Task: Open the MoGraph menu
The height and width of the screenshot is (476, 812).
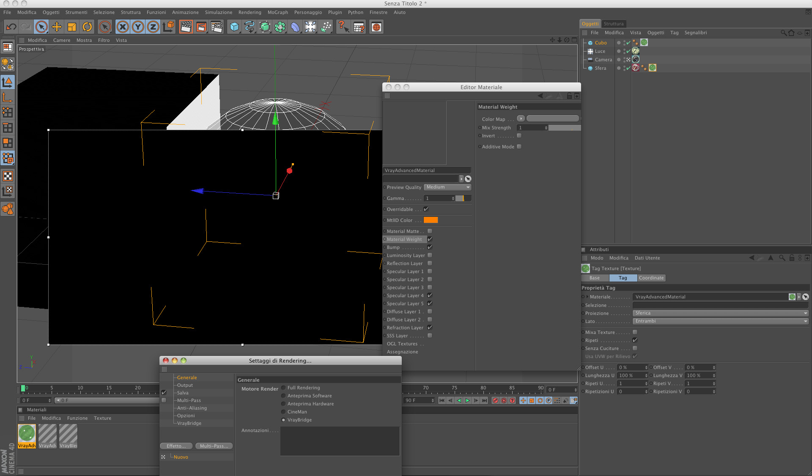Action: pos(277,12)
